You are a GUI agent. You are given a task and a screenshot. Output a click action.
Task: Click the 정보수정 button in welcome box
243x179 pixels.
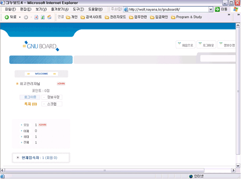pos(52,97)
